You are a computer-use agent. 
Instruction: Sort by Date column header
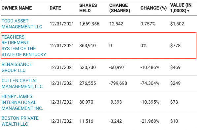click(55, 8)
